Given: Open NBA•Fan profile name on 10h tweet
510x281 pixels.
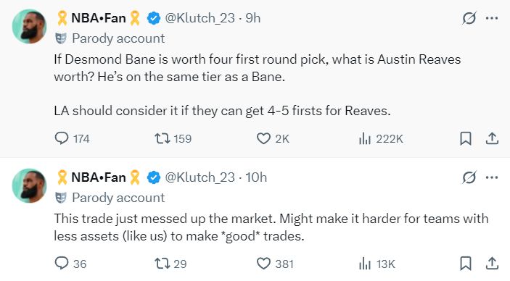Looking at the screenshot, I should point(98,177).
